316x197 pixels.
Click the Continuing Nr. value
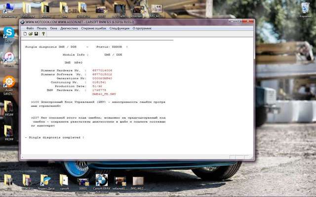99,82
